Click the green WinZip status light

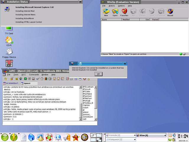pyautogui.click(x=181, y=54)
